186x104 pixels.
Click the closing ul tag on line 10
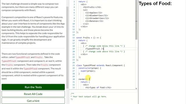coord(86,24)
